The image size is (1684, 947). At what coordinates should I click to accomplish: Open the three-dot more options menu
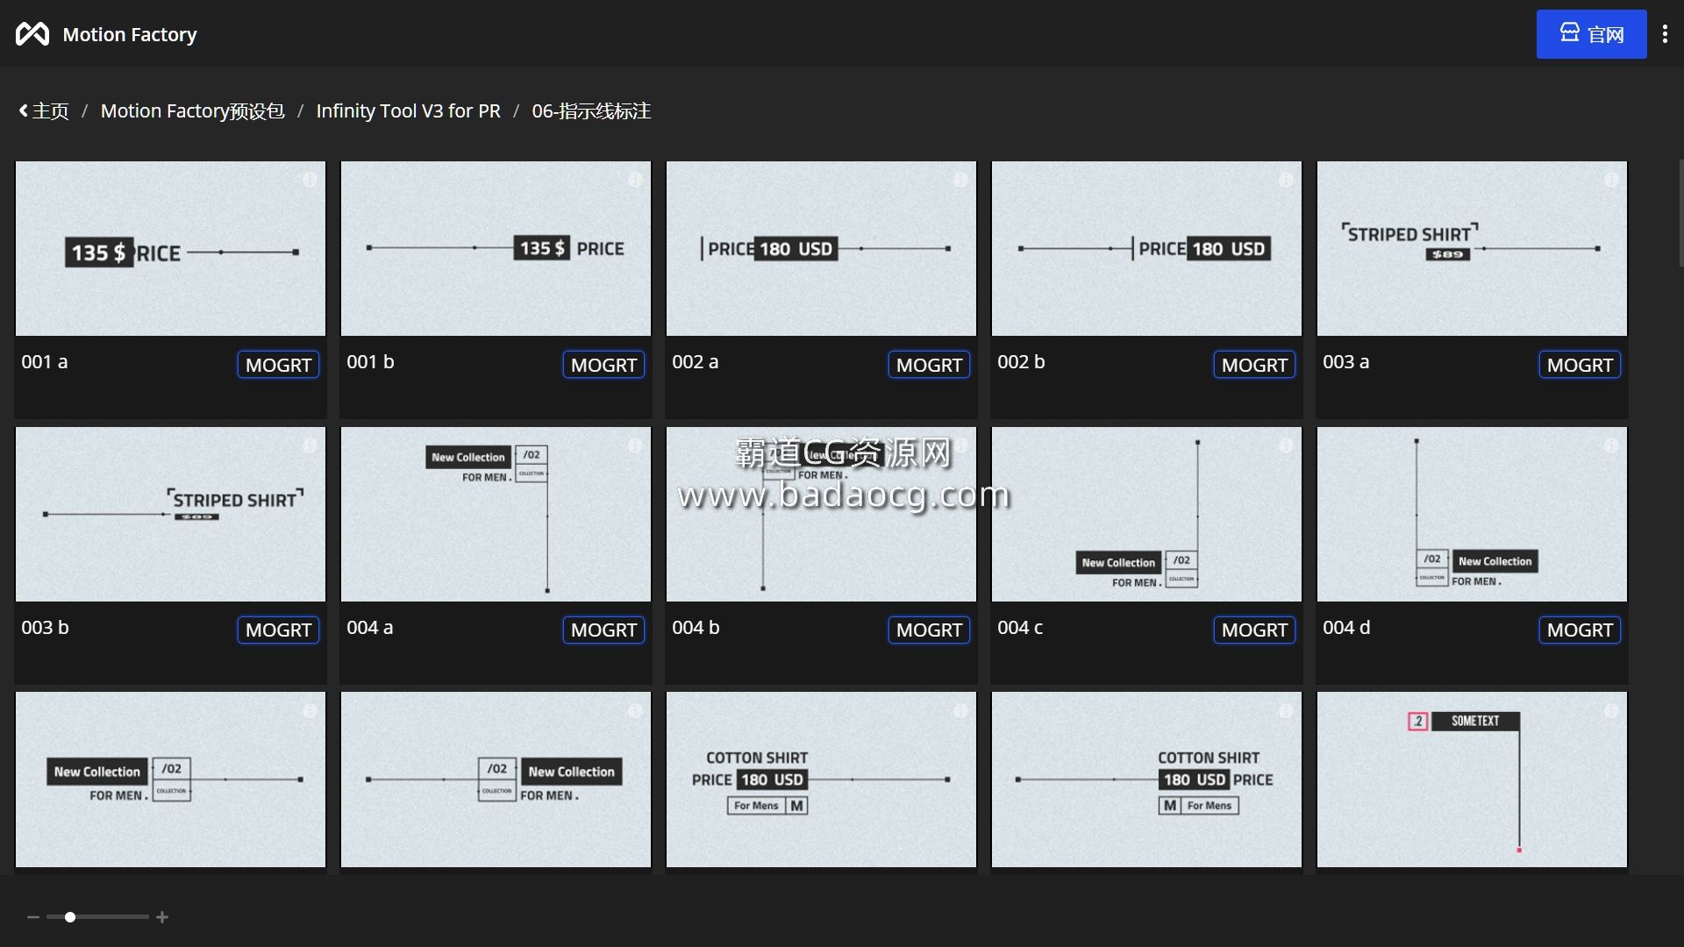click(x=1665, y=34)
